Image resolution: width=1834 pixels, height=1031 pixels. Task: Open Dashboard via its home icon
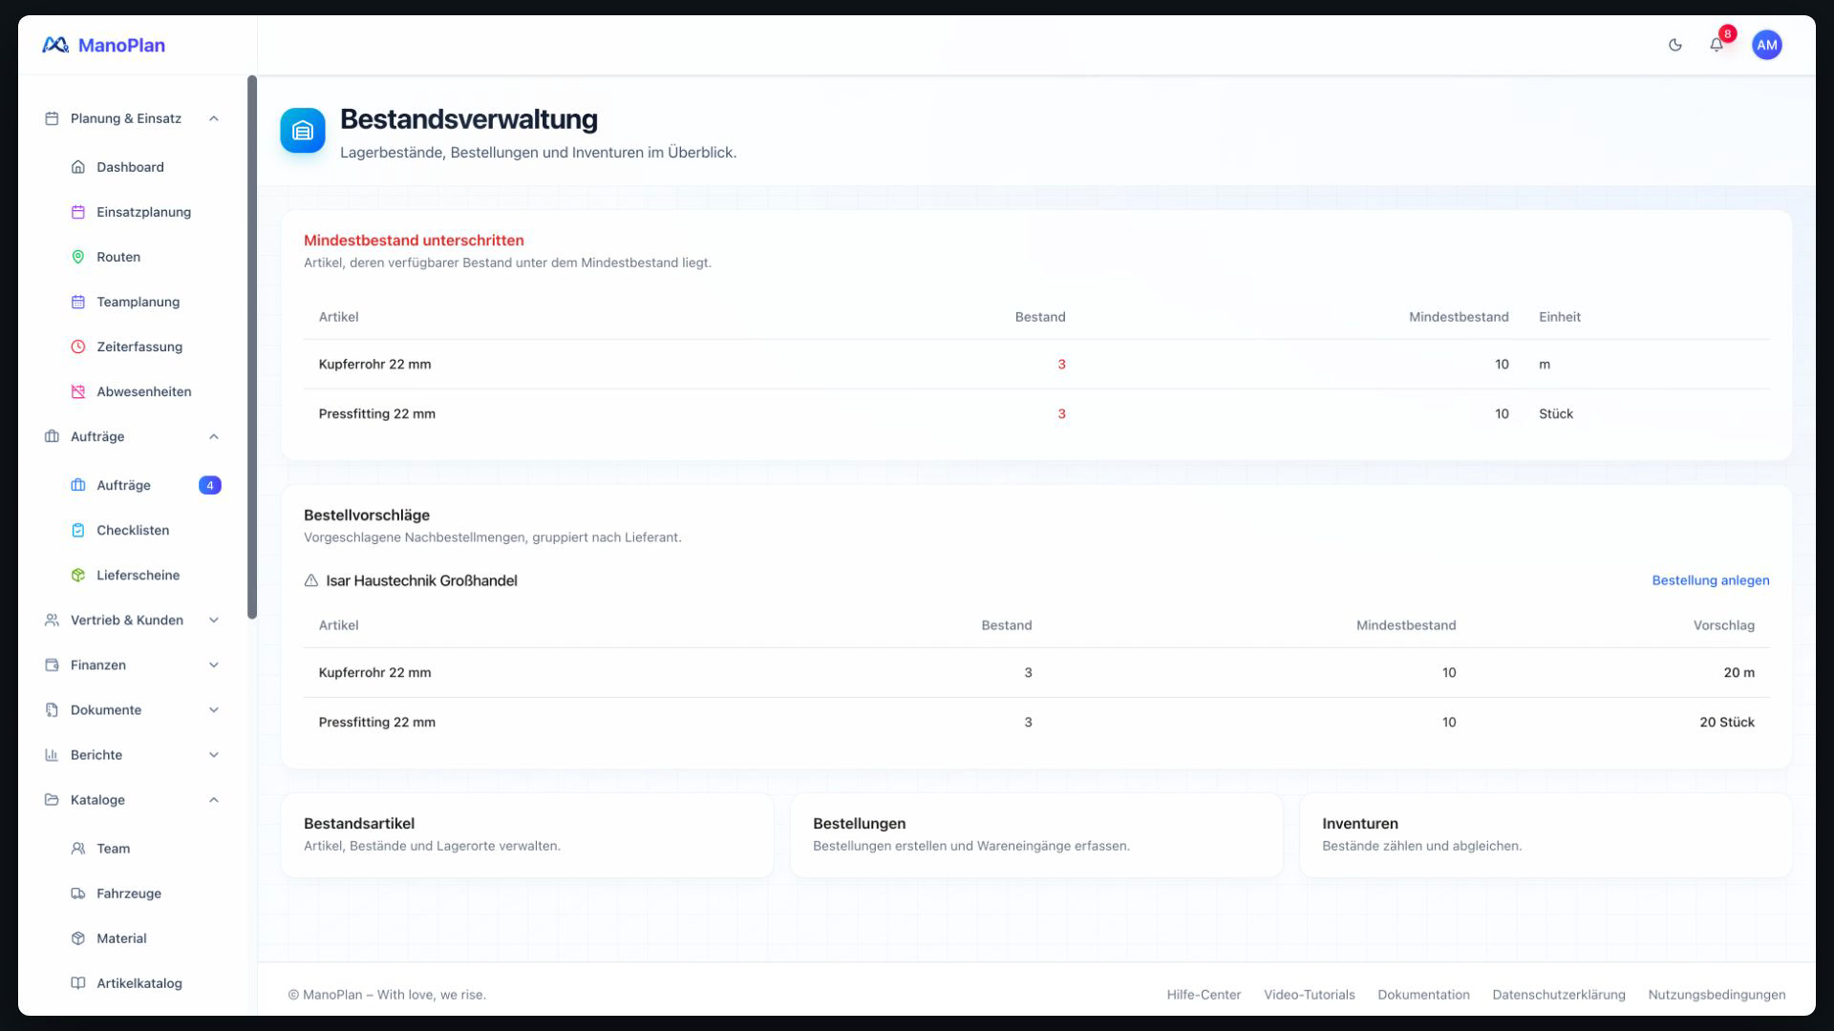[x=78, y=167]
